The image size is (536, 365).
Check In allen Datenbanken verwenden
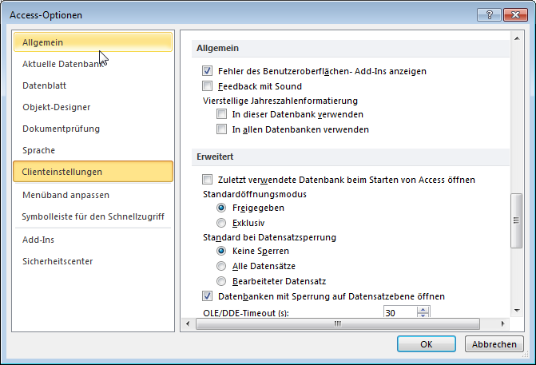(x=222, y=129)
